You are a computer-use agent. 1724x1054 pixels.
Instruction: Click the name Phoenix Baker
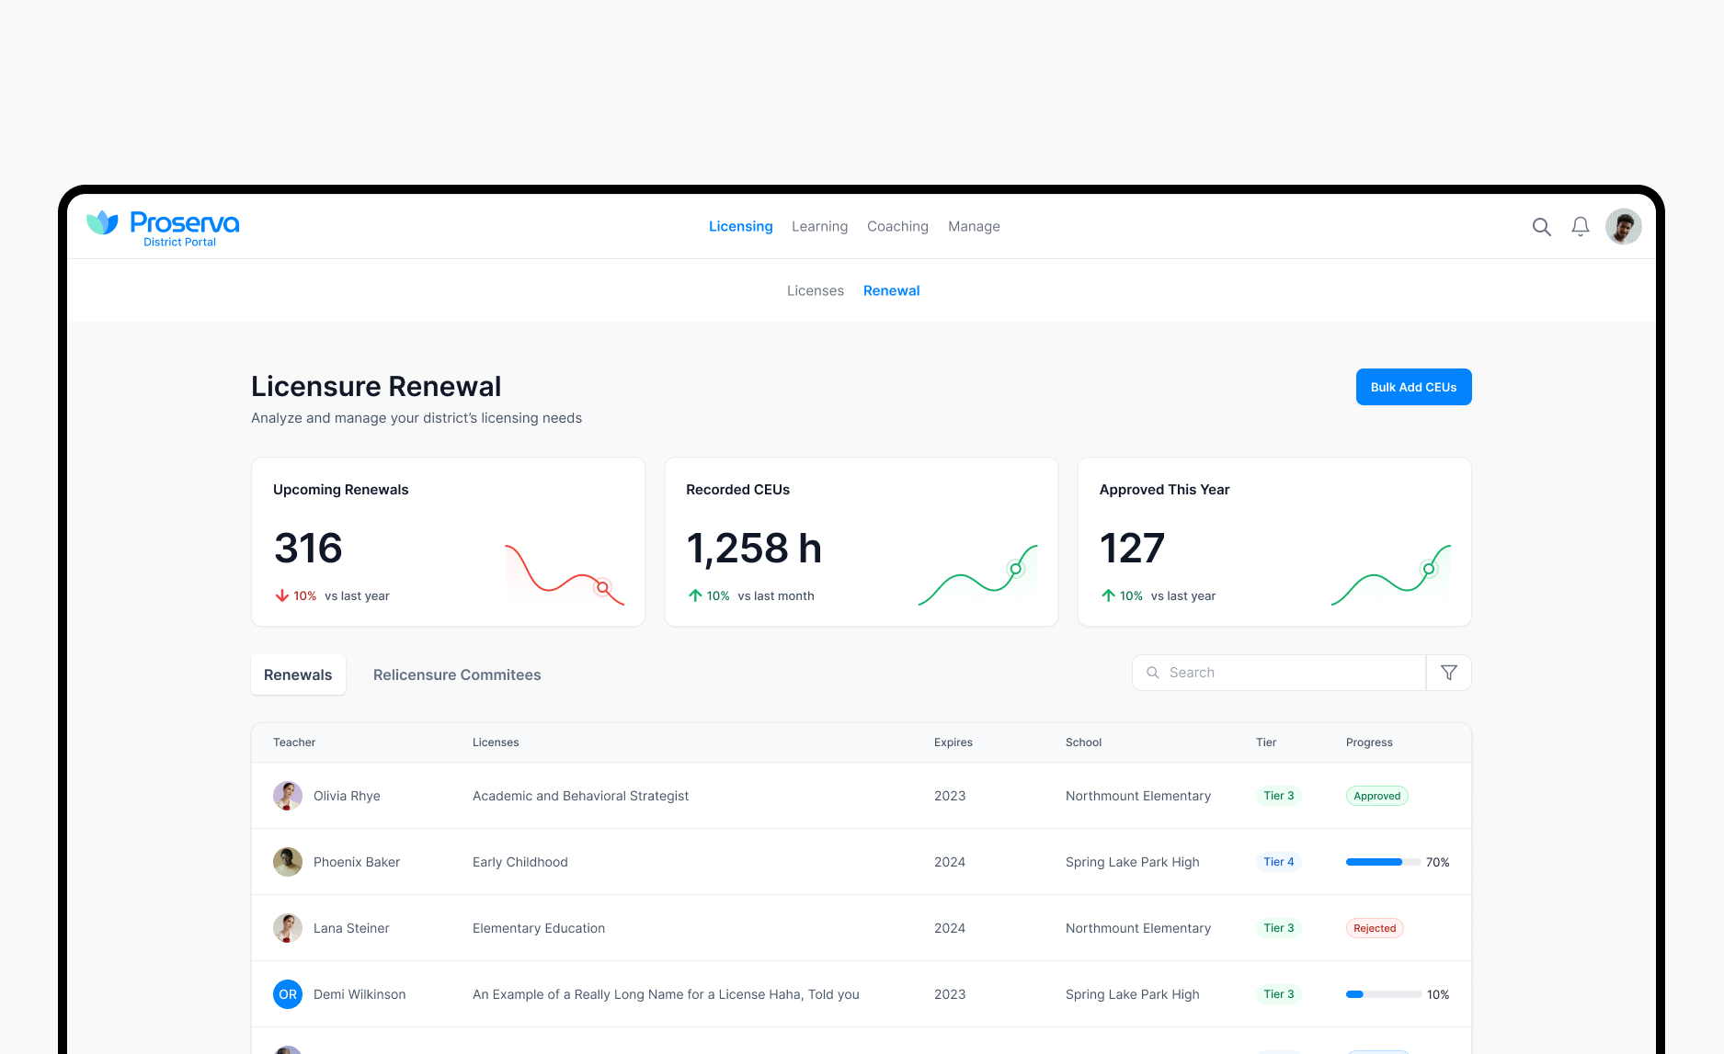pyautogui.click(x=357, y=862)
